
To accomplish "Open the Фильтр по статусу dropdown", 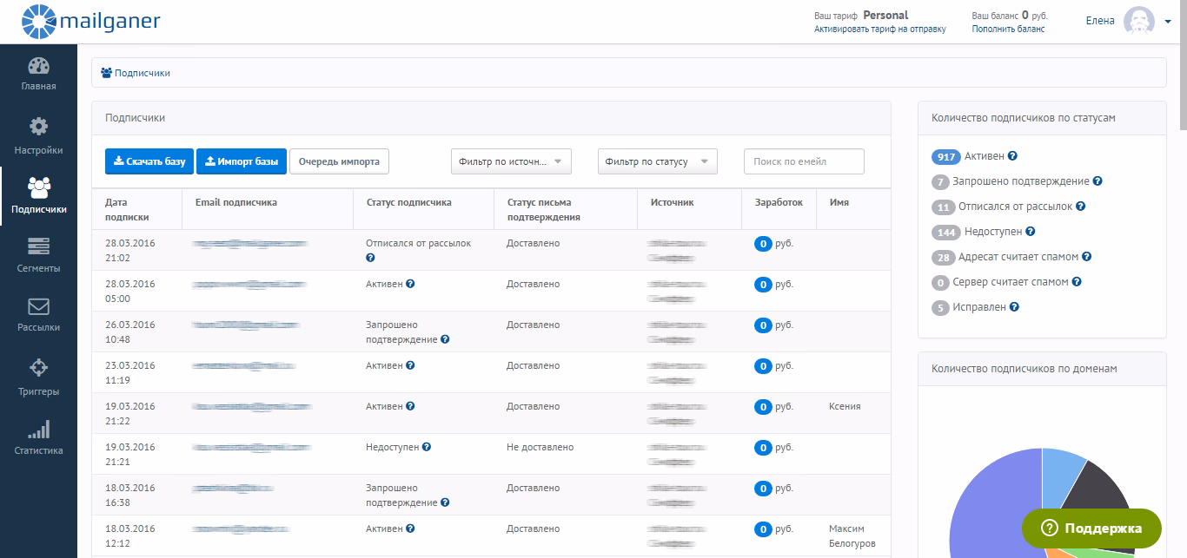I will 658,161.
